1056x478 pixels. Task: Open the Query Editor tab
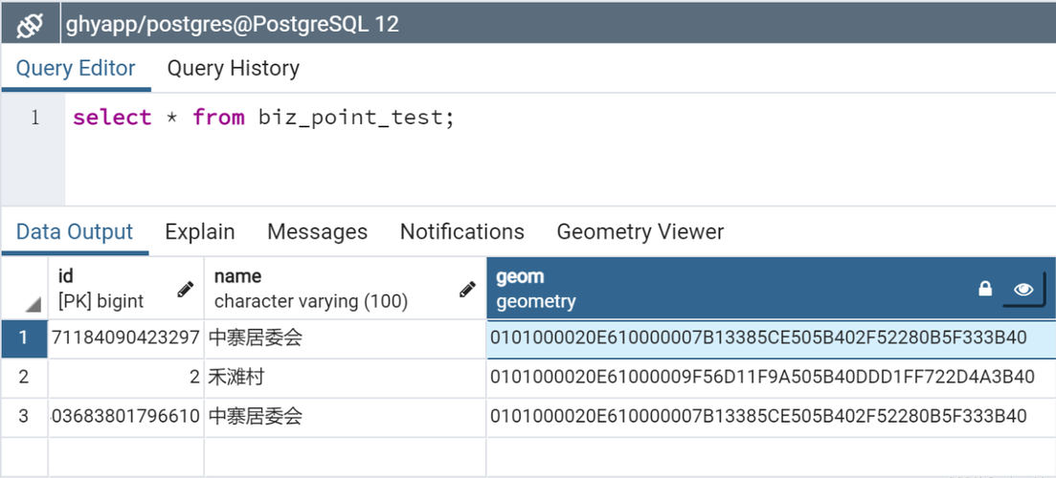[x=76, y=68]
